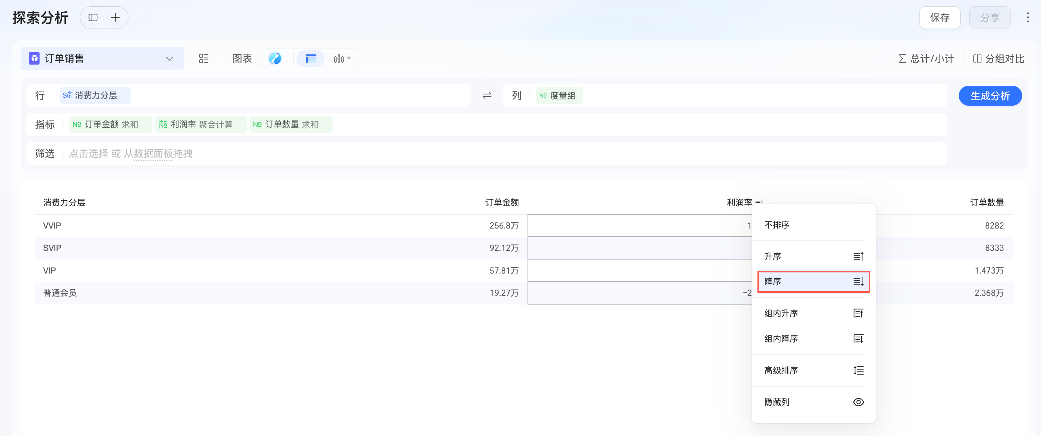Click the 保存 save button
The height and width of the screenshot is (436, 1041).
pos(939,17)
